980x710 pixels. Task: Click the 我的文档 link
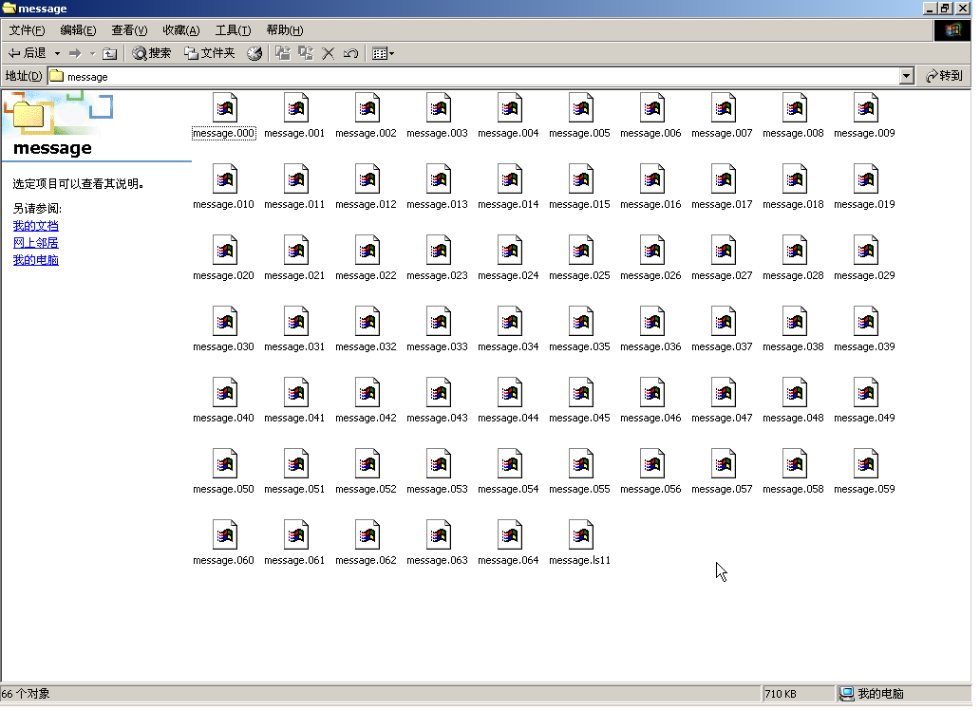tap(35, 226)
